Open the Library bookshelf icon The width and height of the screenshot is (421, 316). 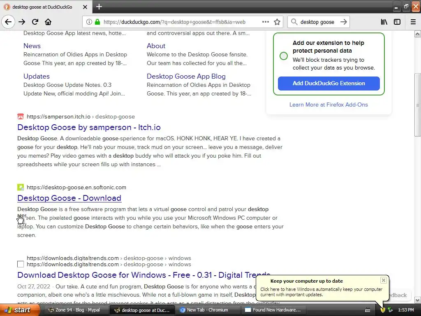[x=384, y=22]
